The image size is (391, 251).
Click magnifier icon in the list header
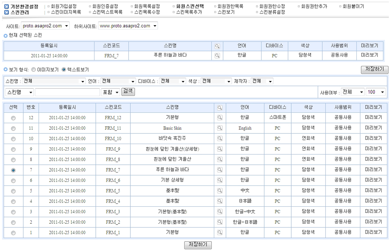(x=220, y=108)
